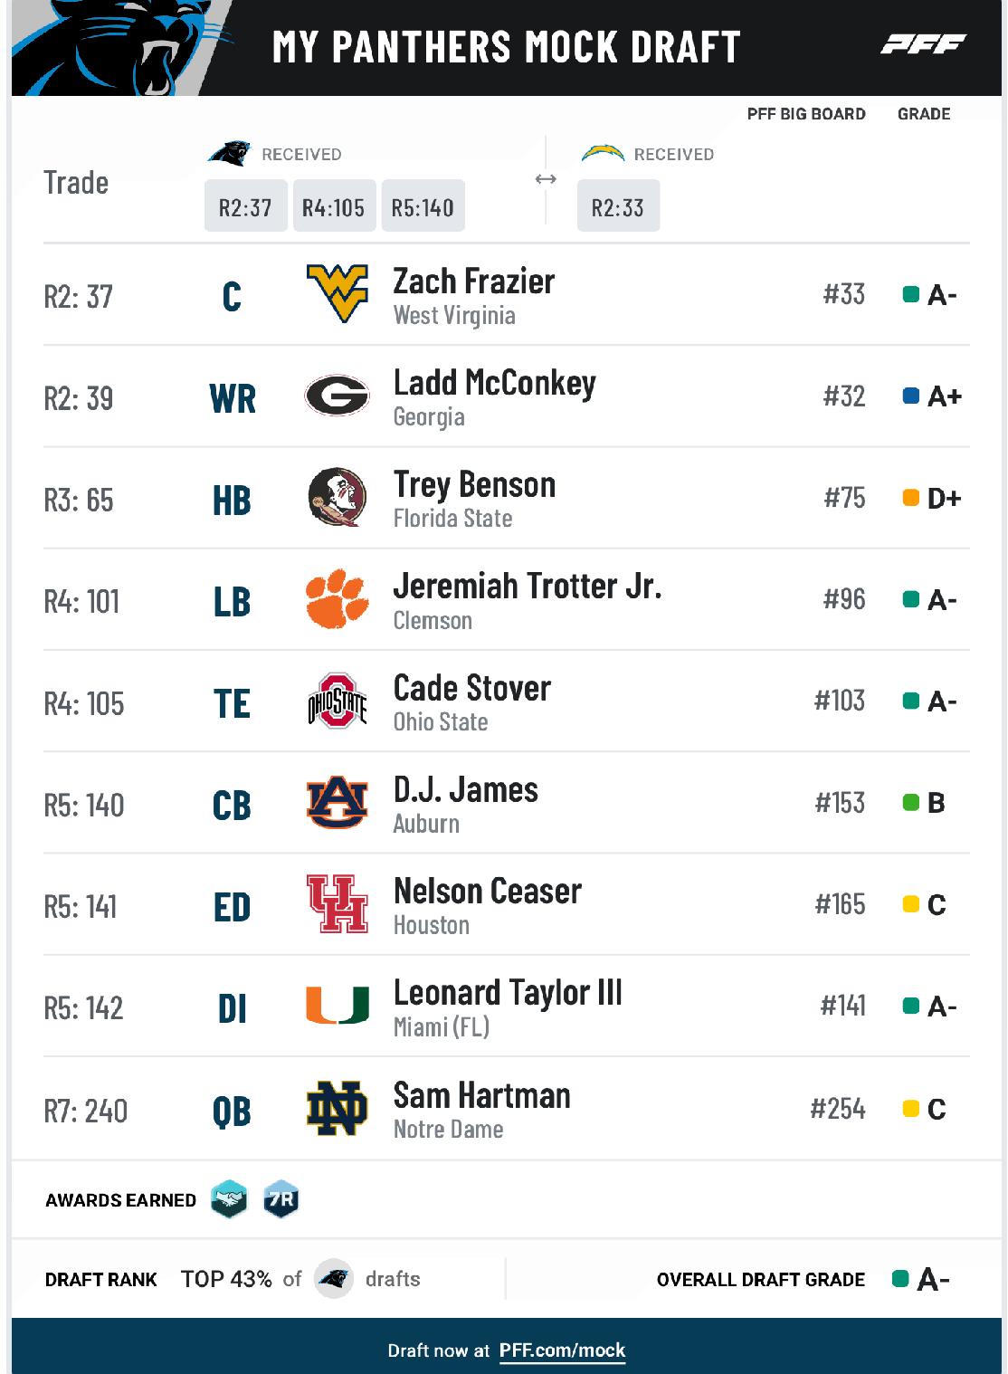The width and height of the screenshot is (1008, 1374).
Task: Click the handshake trade award badge
Action: pyautogui.click(x=229, y=1199)
